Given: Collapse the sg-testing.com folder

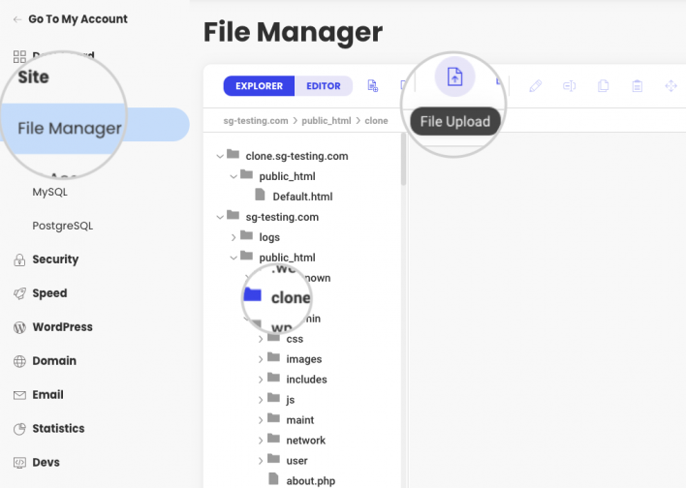Looking at the screenshot, I should pyautogui.click(x=220, y=217).
